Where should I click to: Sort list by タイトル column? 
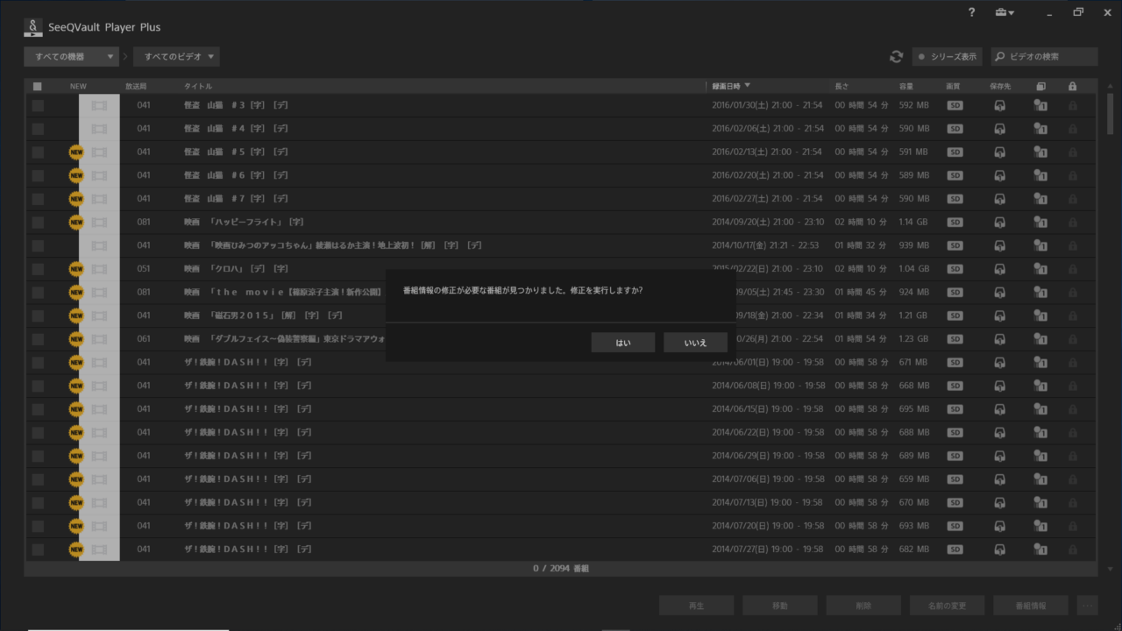click(x=198, y=86)
